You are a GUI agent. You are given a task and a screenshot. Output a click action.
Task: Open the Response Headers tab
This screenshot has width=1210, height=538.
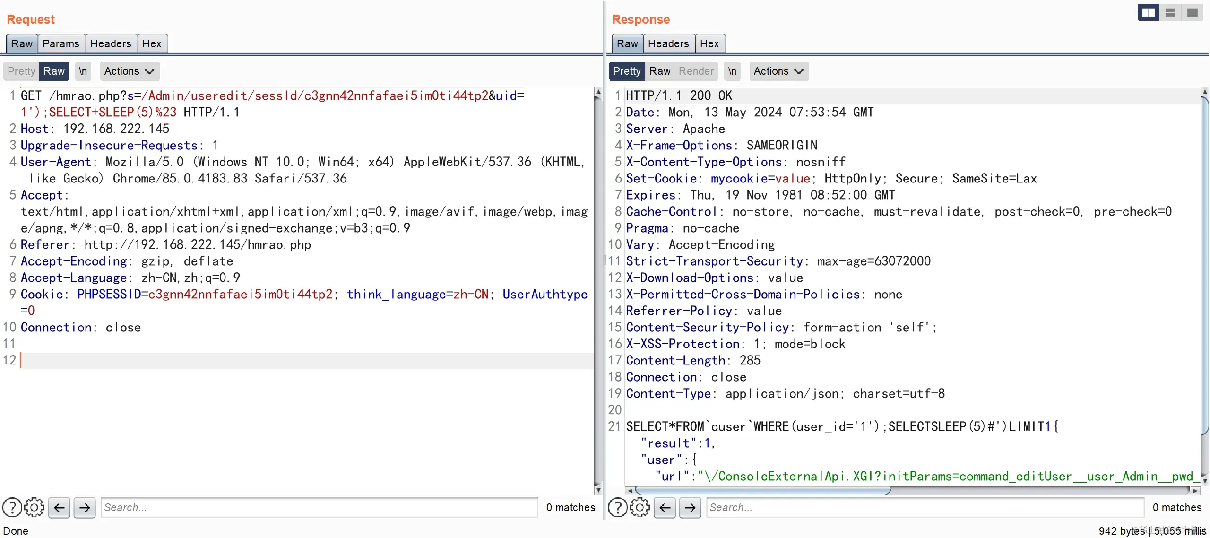[668, 43]
